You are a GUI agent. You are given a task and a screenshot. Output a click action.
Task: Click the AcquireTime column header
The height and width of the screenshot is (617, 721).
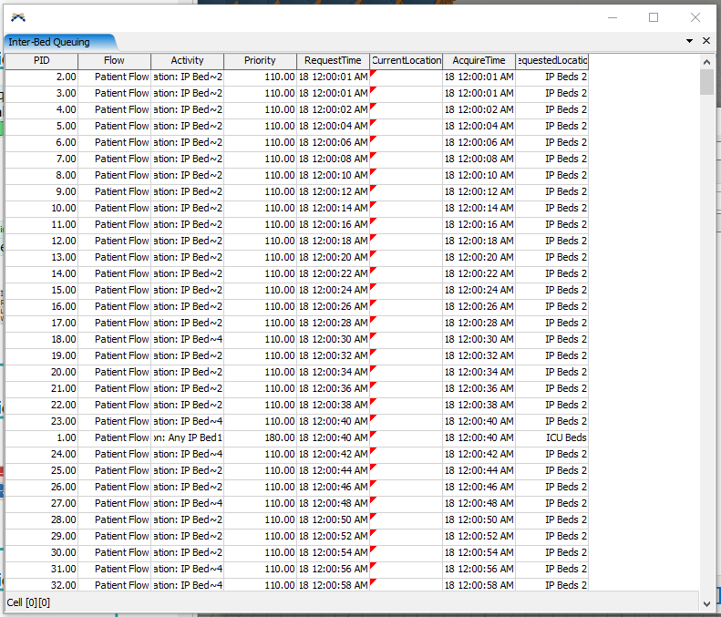479,60
